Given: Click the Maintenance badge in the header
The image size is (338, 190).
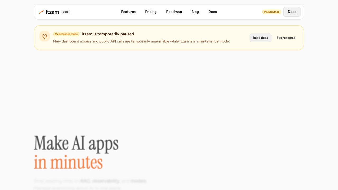Looking at the screenshot, I should tap(271, 12).
